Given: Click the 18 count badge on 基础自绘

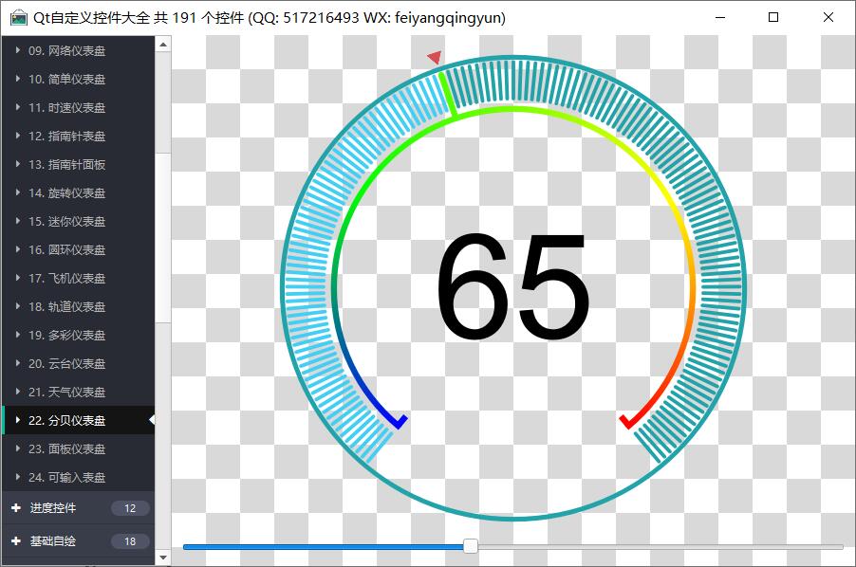Looking at the screenshot, I should click(130, 541).
